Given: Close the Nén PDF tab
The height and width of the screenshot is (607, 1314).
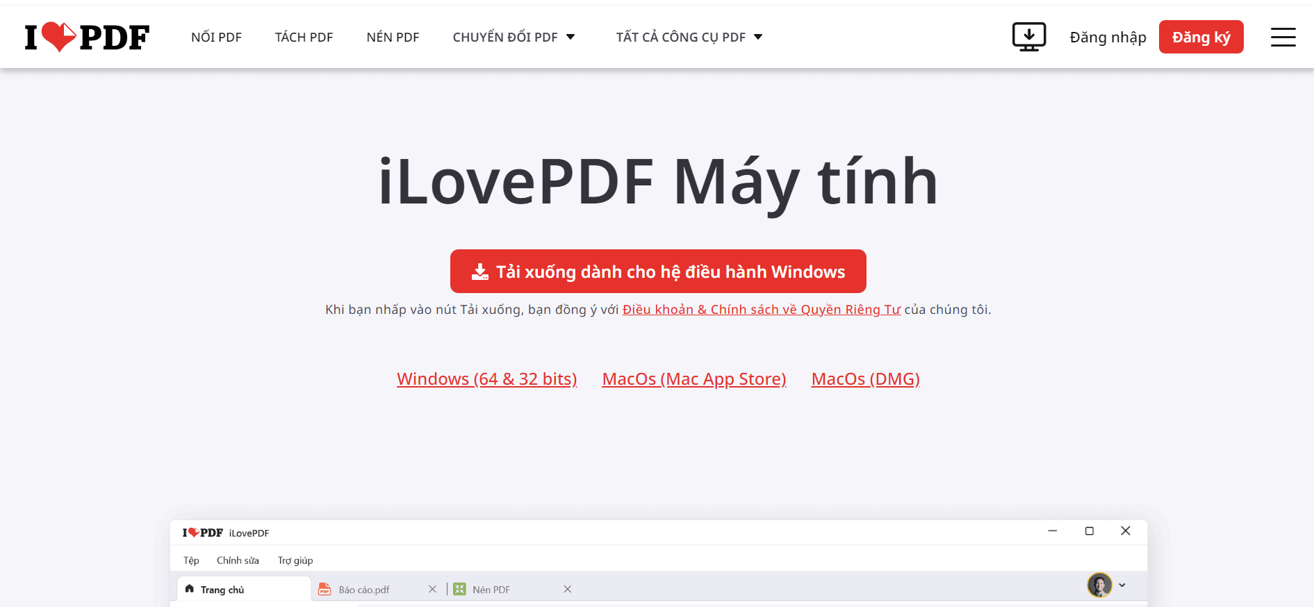Looking at the screenshot, I should coord(567,589).
